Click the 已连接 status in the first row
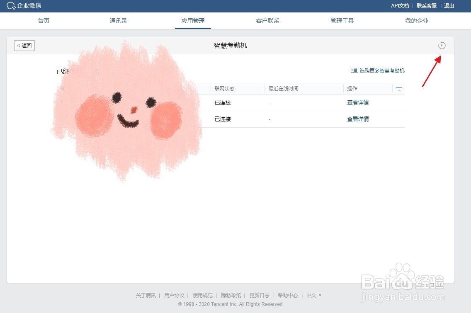Screen dimensions: 471x313 pos(222,102)
